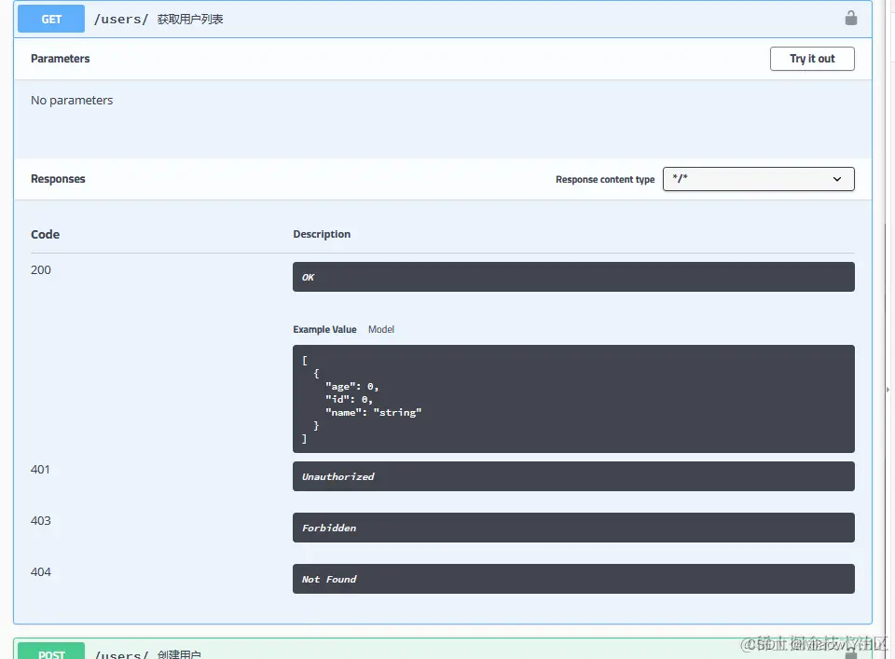
Task: Click the 200 response code
Action: pos(40,270)
